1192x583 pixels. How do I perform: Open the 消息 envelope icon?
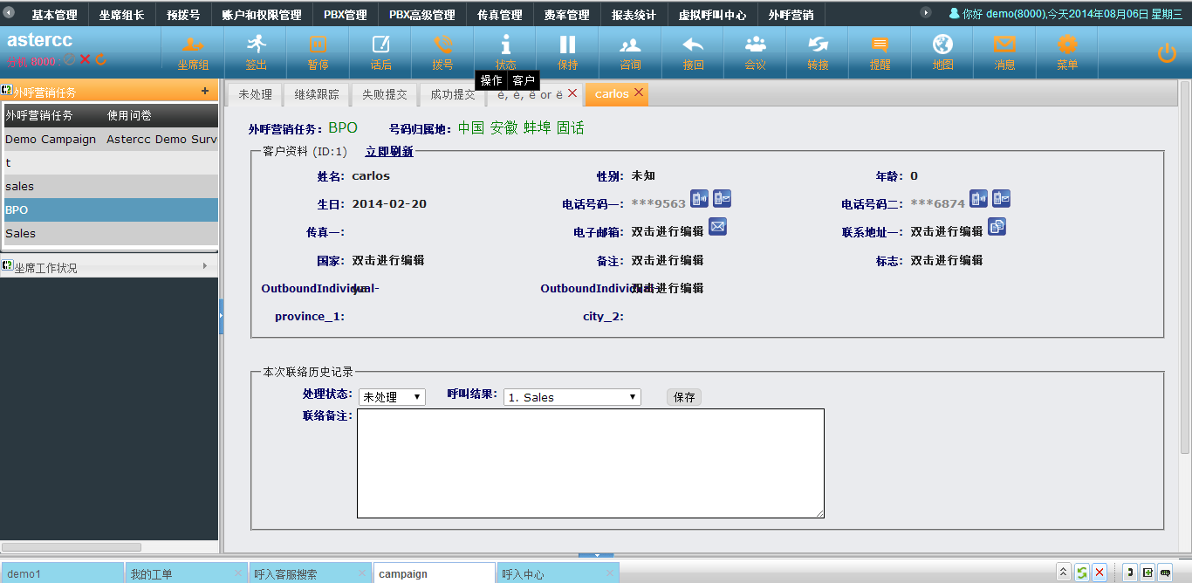coord(1004,51)
